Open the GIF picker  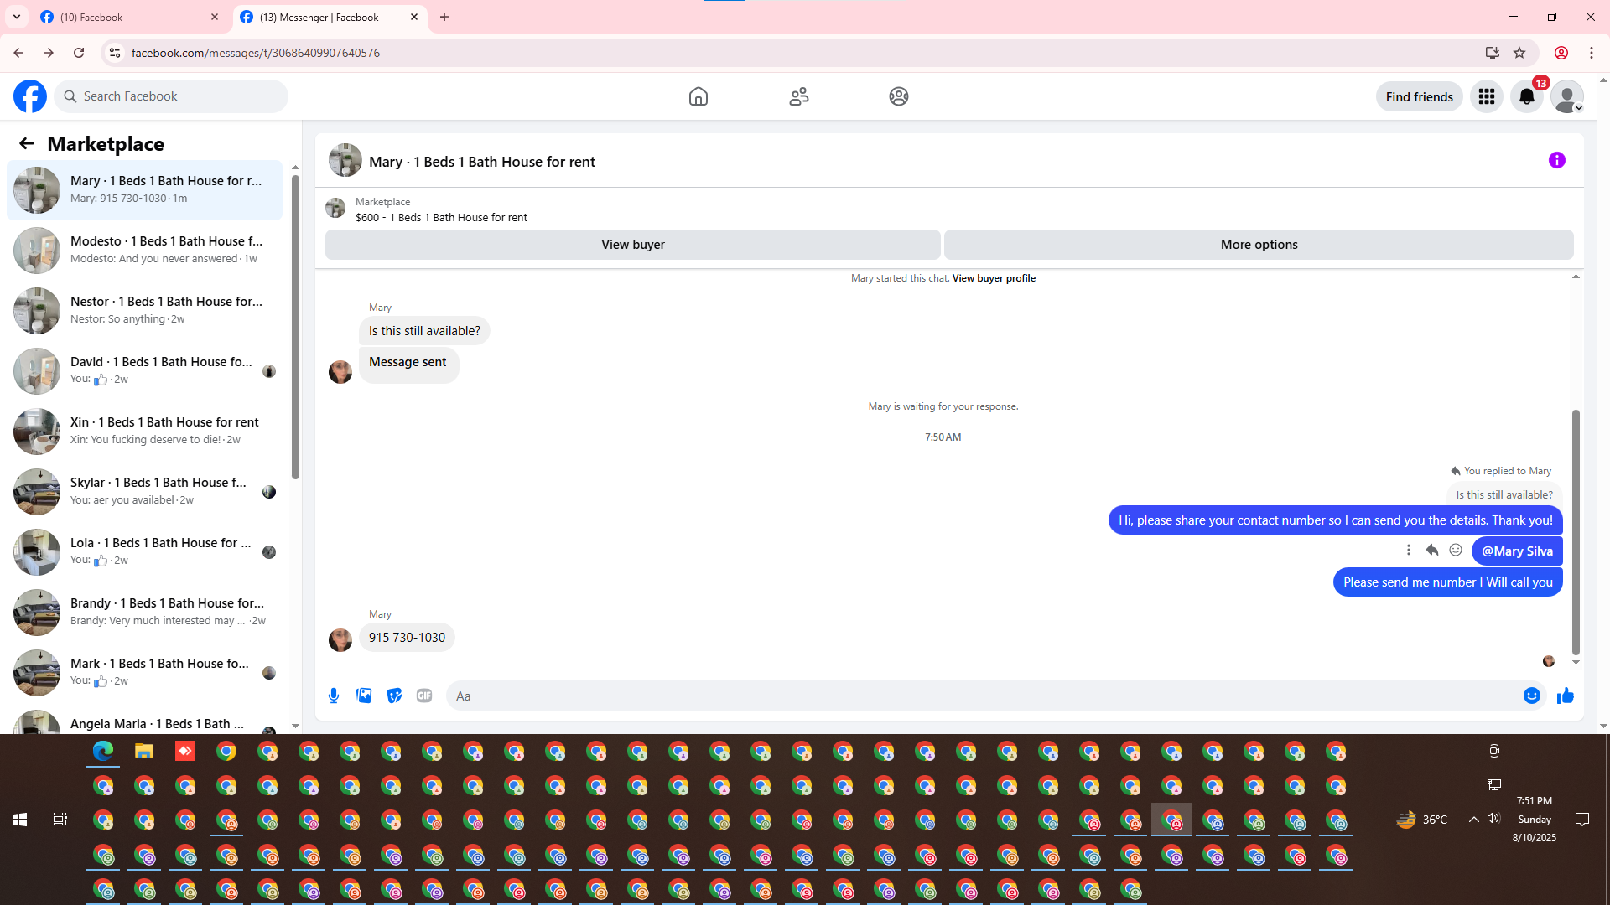coord(424,696)
